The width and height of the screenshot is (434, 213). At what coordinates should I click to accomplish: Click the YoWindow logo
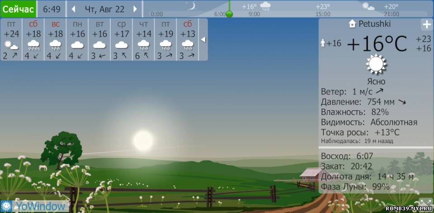point(35,206)
